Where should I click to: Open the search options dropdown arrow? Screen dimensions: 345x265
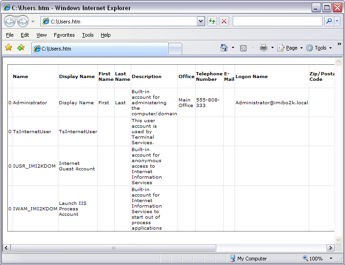(x=337, y=21)
